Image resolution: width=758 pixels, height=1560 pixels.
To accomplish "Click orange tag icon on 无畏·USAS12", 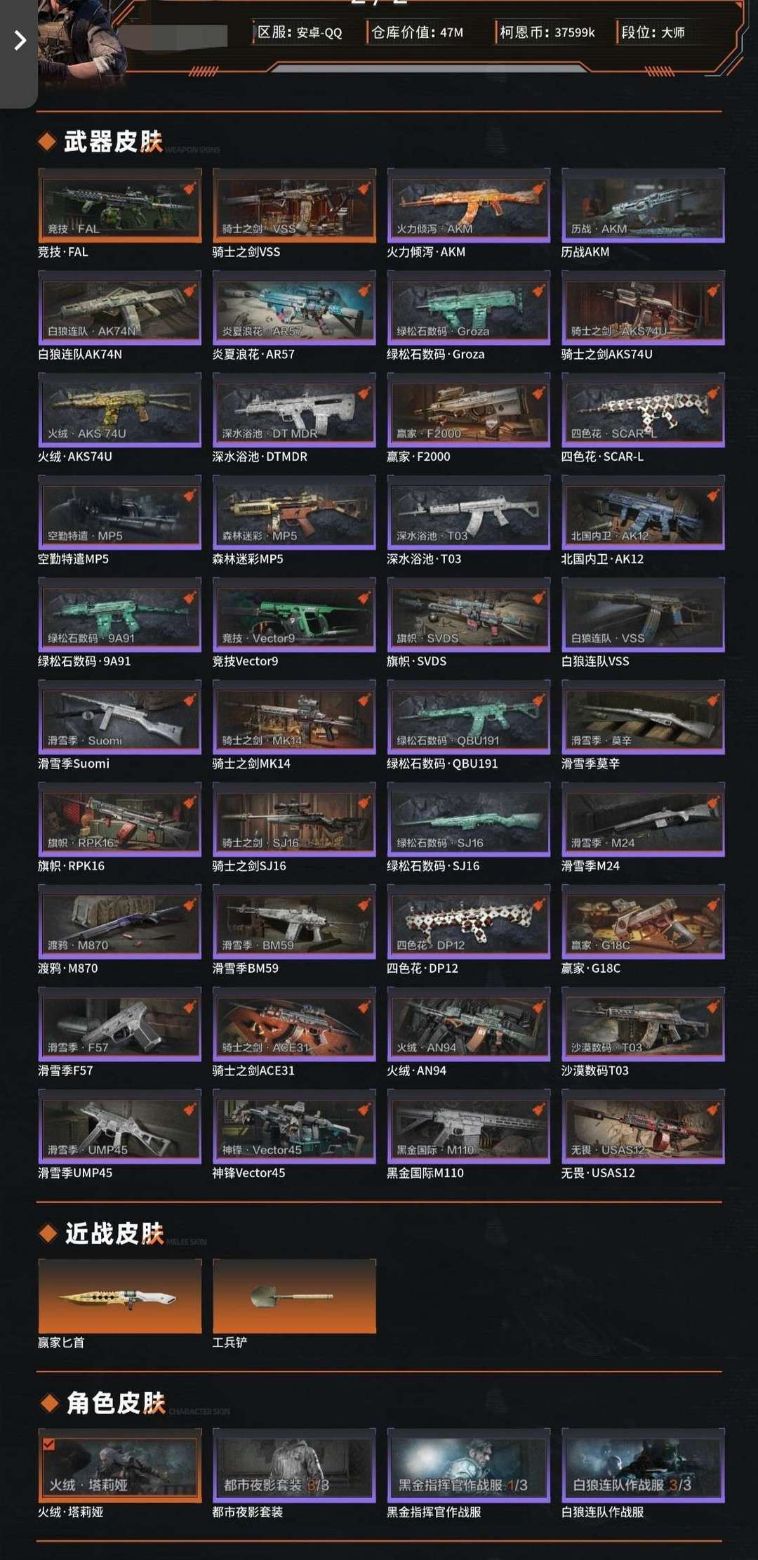I will [x=713, y=1110].
